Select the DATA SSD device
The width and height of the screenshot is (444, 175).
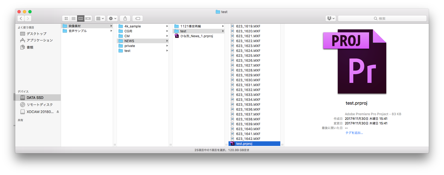[38, 98]
